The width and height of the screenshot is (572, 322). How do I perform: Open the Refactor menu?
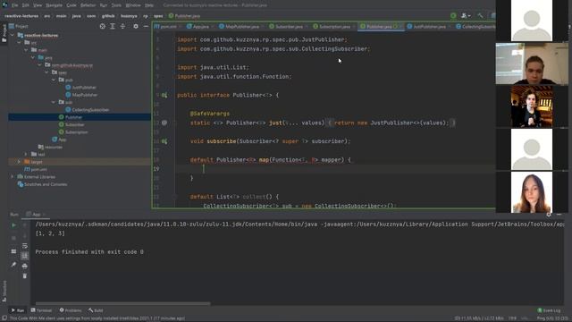click(x=88, y=5)
